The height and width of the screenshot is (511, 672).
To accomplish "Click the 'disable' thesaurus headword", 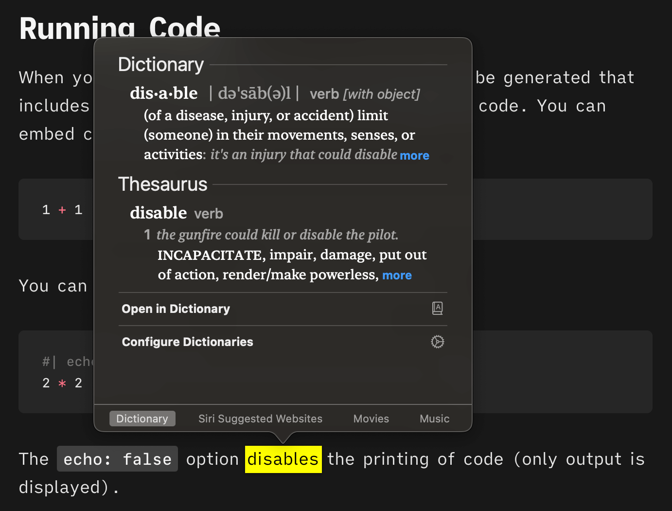I will [x=158, y=213].
